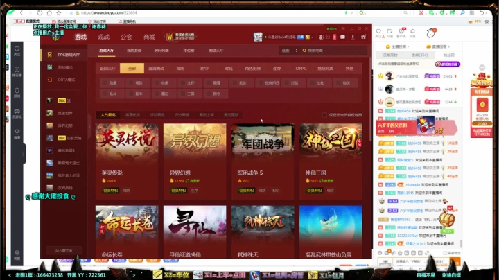Viewport: 499px width, 280px height.
Task: Open the 寻仙 map thumbnail
Action: click(x=195, y=224)
